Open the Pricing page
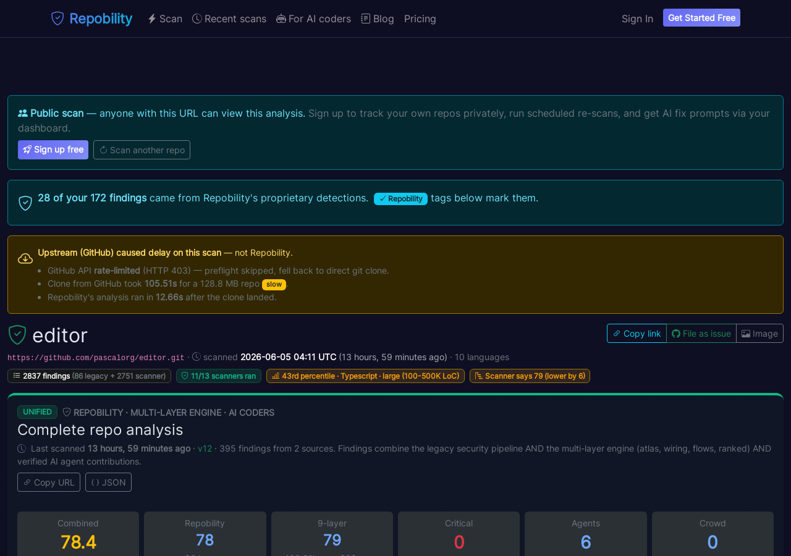This screenshot has height=556, width=791. click(420, 19)
